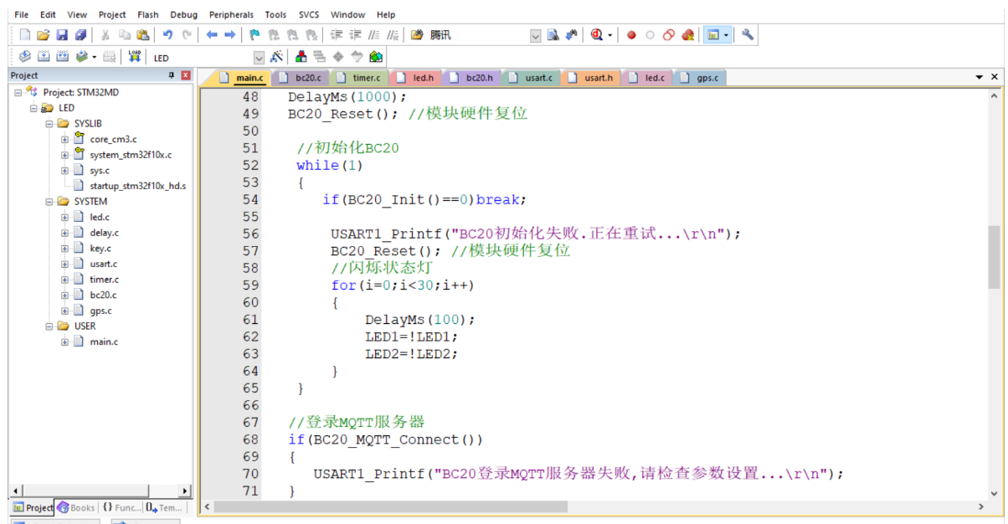Select delay.c in the project tree
1008x524 pixels.
[104, 233]
